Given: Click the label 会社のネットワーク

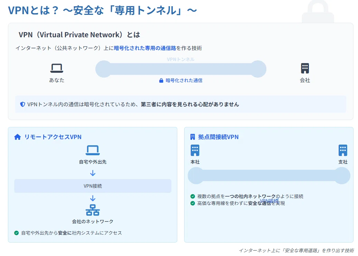Looking at the screenshot, I should click(x=93, y=221).
